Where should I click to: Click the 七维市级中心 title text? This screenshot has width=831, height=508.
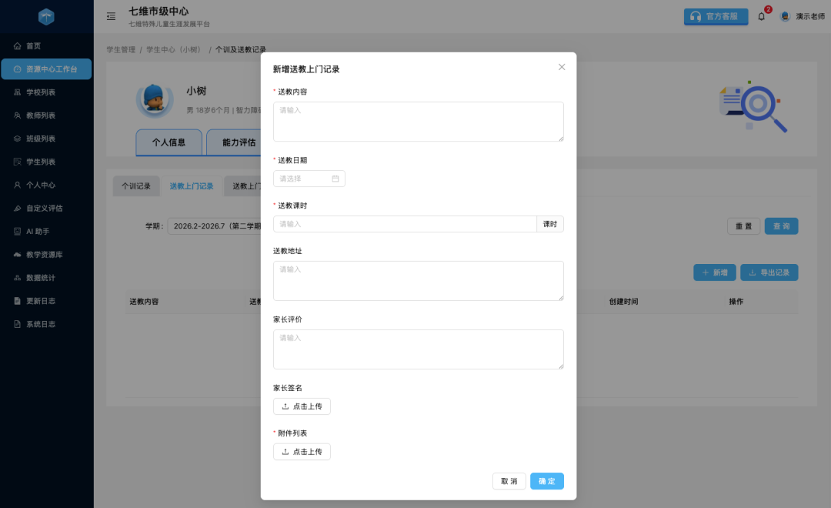pyautogui.click(x=159, y=11)
